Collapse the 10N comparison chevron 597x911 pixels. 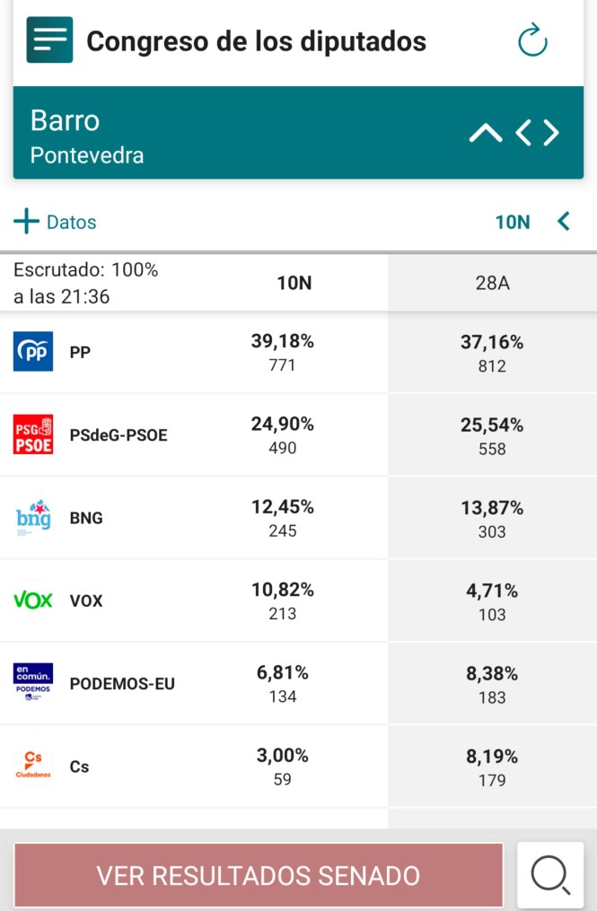tap(564, 222)
